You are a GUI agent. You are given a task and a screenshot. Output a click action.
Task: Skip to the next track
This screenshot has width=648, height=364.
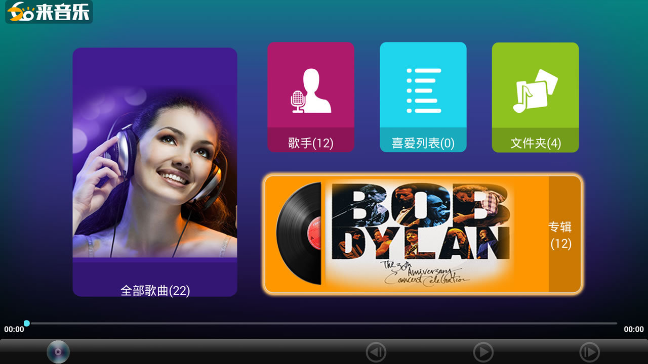[x=589, y=352]
